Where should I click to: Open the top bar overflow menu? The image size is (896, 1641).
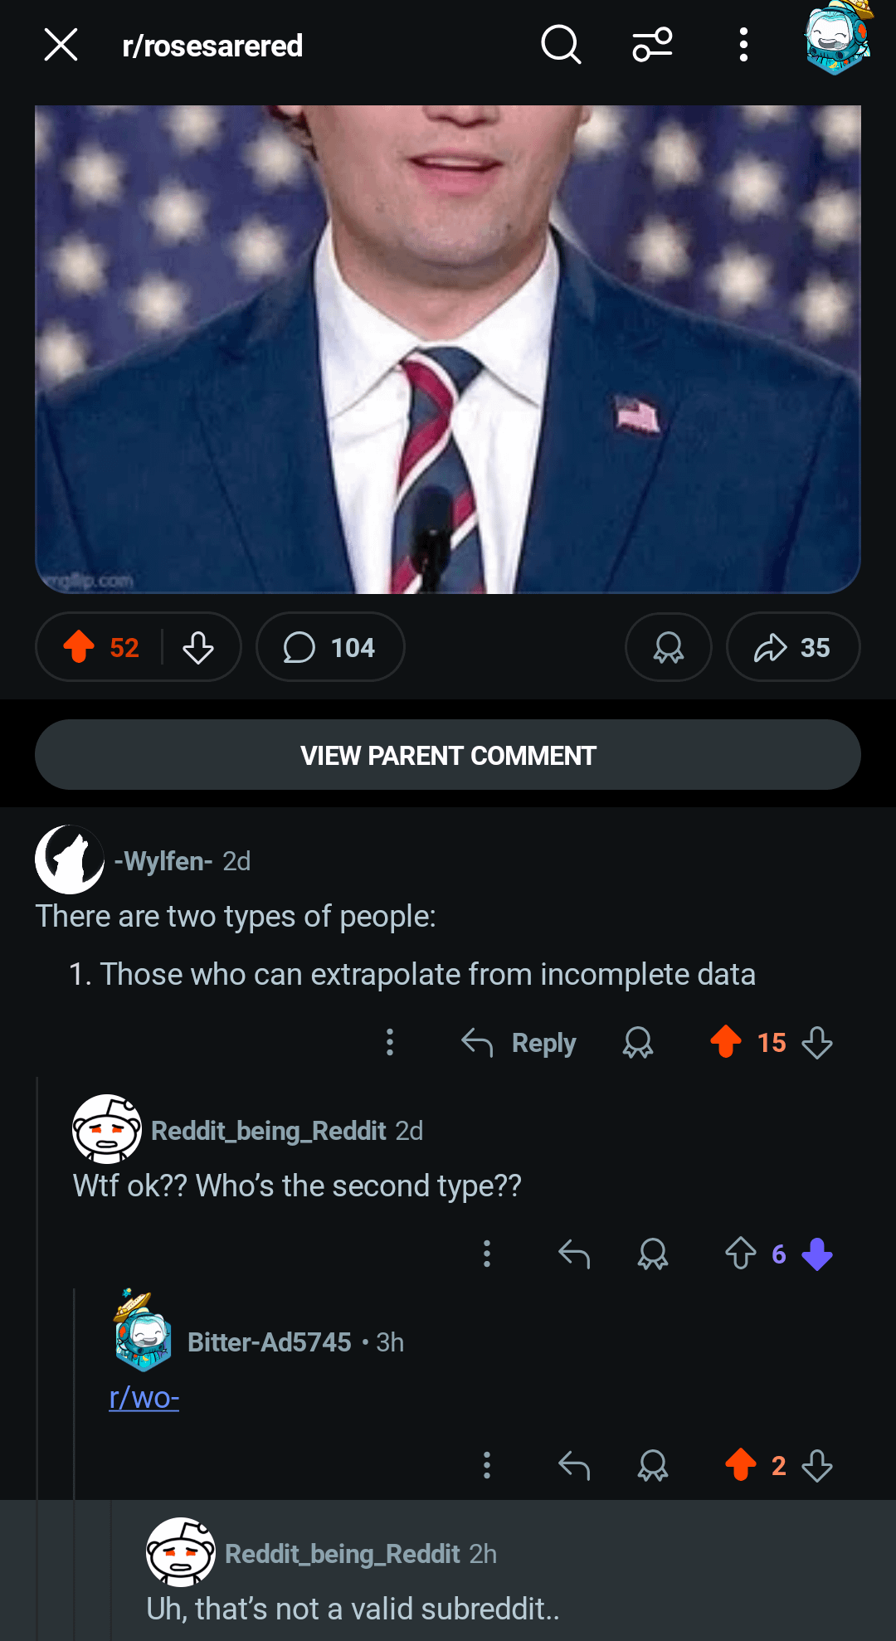(x=743, y=45)
